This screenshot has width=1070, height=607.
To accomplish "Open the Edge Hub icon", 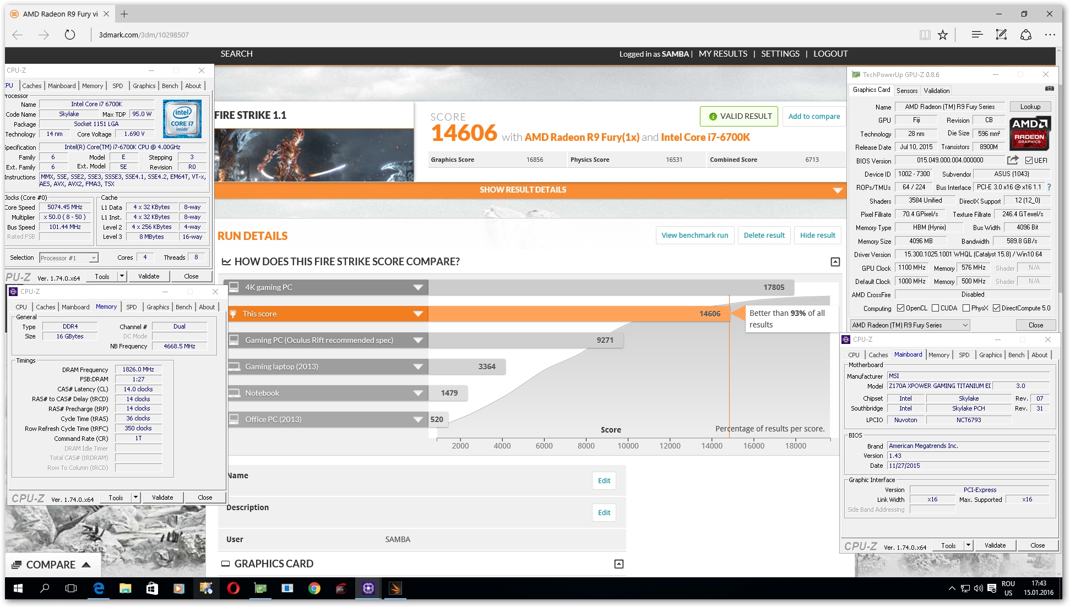I will click(x=977, y=35).
